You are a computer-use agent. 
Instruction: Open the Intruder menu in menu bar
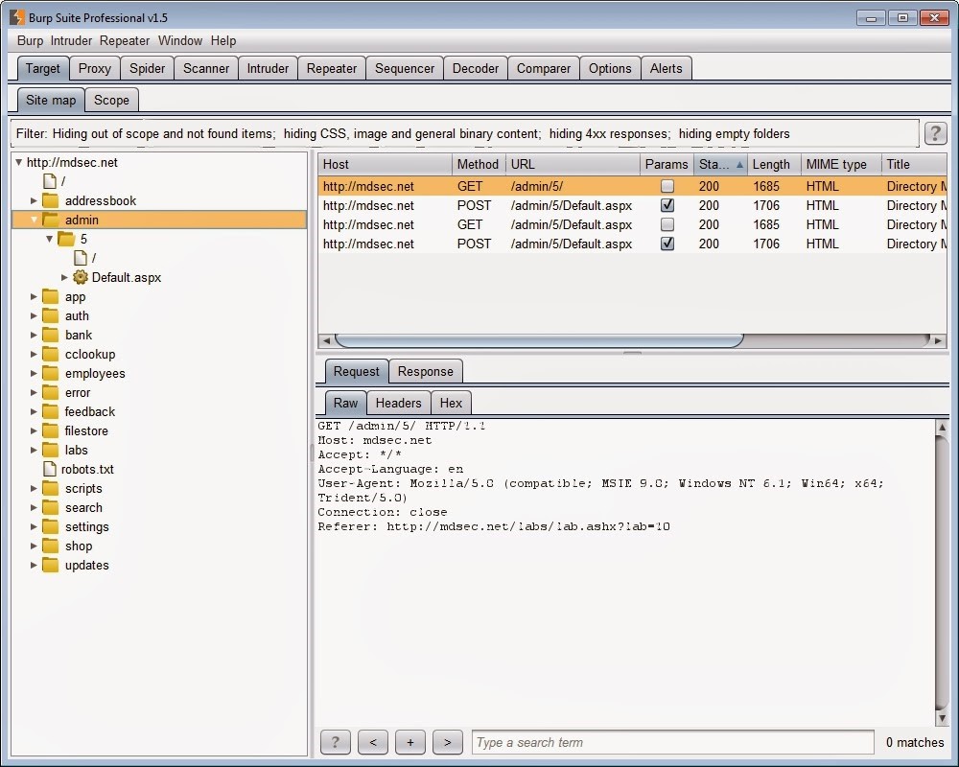point(71,40)
